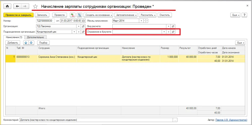This screenshot has width=252, height=125.
Task: Click the empty Отражение в бухучете field
Action: [137, 32]
